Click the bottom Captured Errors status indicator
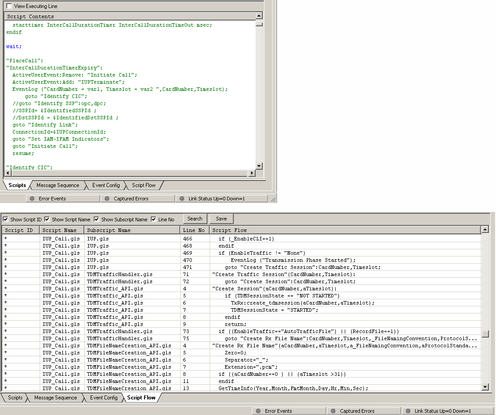The height and width of the screenshot is (415, 496). (357, 411)
